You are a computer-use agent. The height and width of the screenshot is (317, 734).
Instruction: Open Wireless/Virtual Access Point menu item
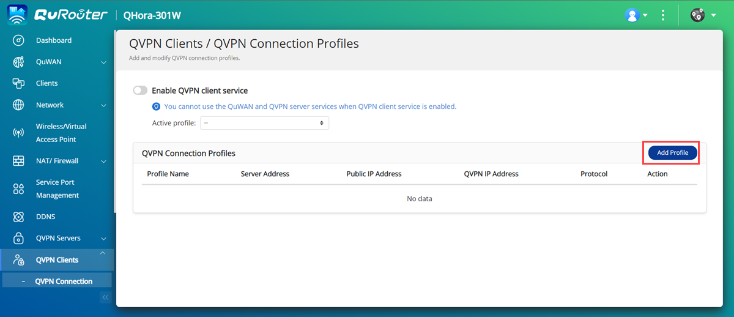pos(61,133)
